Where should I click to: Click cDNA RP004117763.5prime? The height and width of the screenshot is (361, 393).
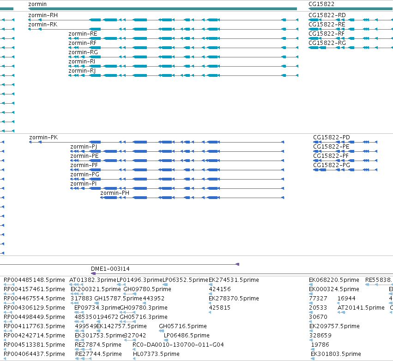[34, 326]
